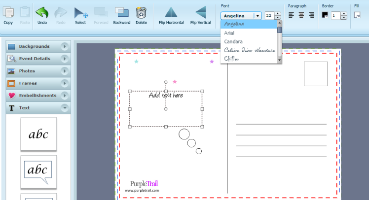Click font list scroll-down arrow
The width and height of the screenshot is (369, 200).
click(x=280, y=60)
